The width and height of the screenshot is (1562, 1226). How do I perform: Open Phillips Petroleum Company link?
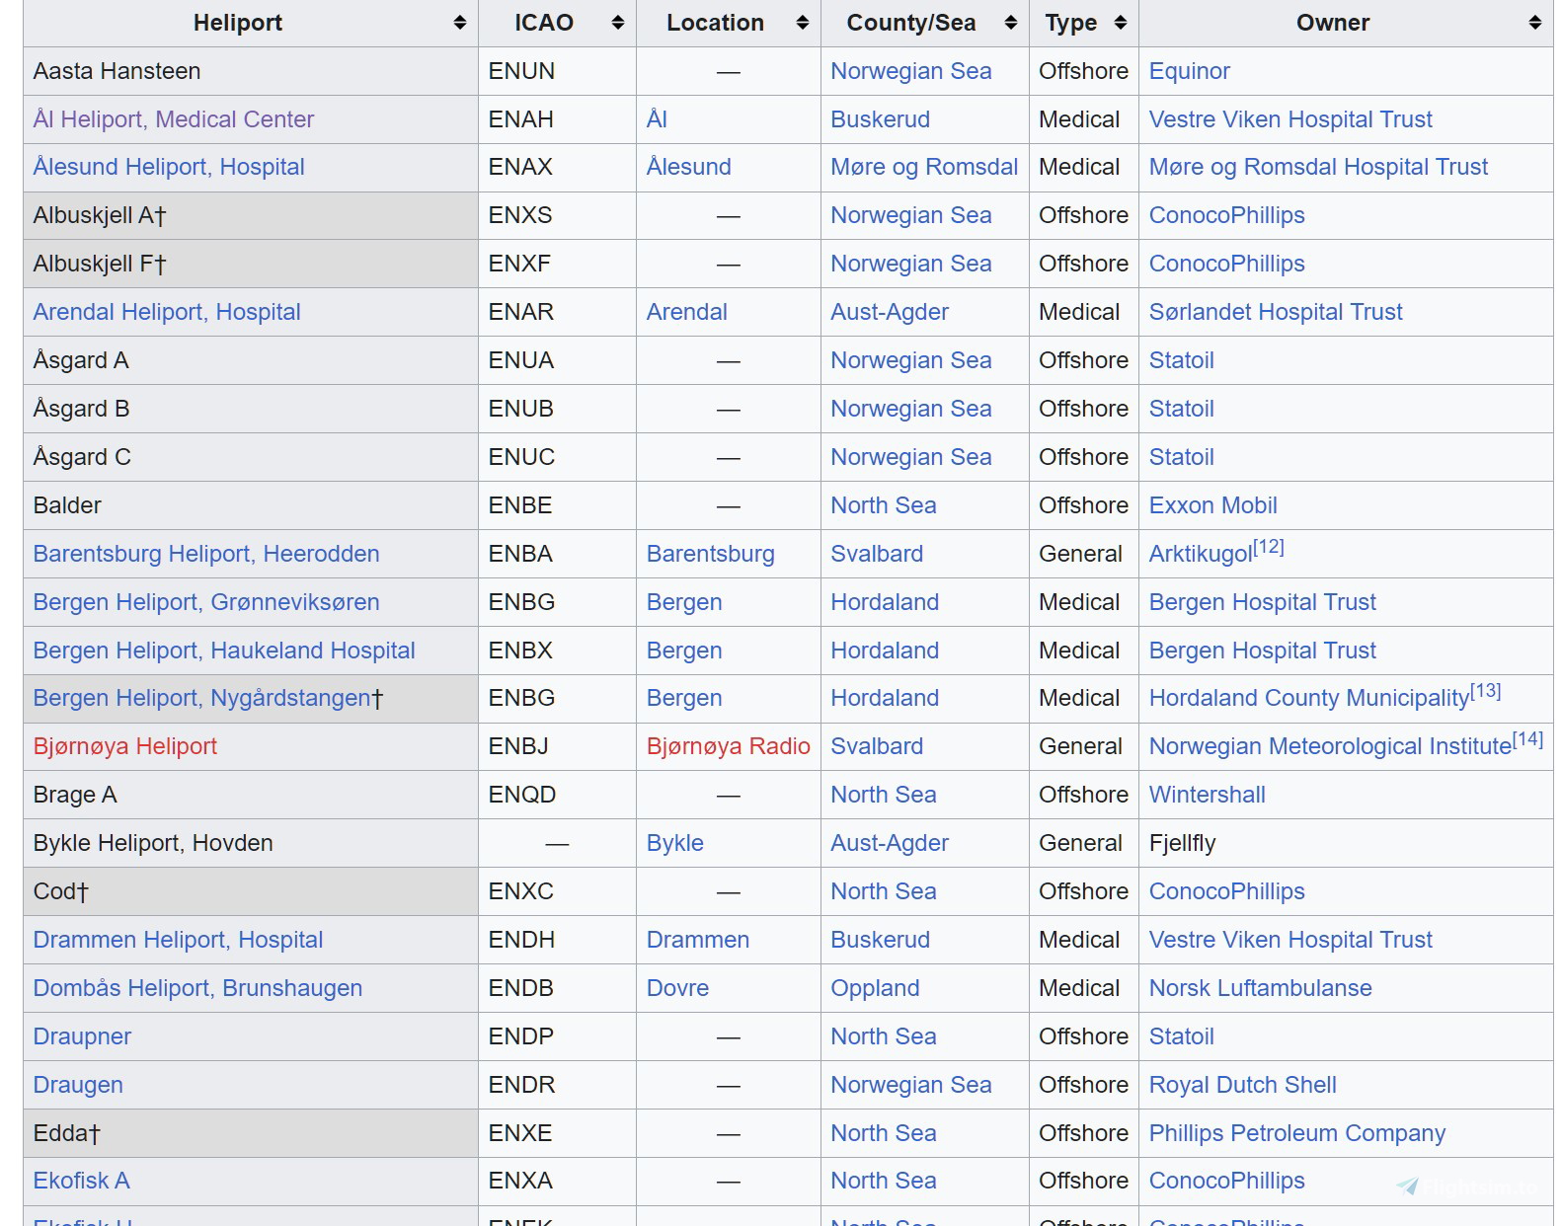click(1297, 1133)
